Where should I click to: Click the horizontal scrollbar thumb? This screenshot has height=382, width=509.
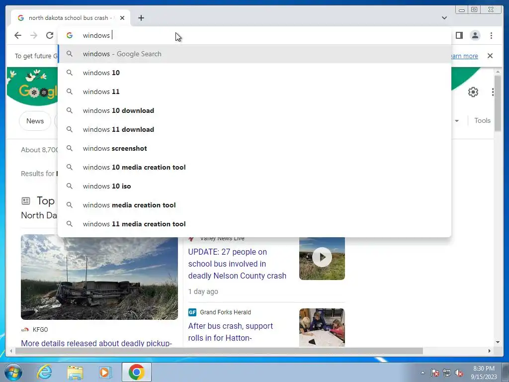[x=219, y=351]
